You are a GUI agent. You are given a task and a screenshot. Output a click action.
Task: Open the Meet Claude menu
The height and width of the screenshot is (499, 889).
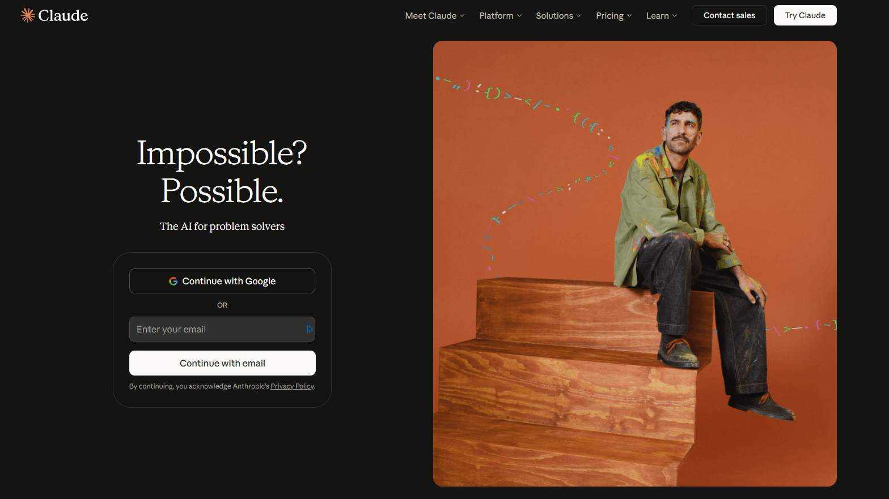(x=430, y=16)
